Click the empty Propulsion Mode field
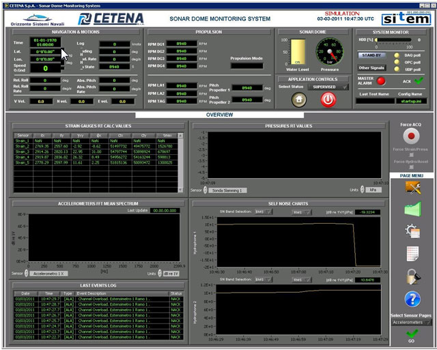Image resolution: width=437 pixels, height=350 pixels. point(247,66)
